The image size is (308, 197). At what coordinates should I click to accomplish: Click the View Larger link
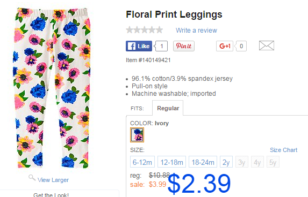(x=53, y=180)
